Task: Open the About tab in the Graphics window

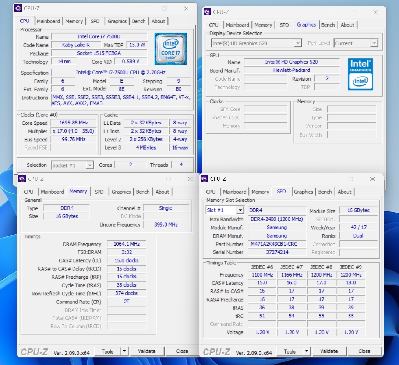Action: (x=347, y=25)
